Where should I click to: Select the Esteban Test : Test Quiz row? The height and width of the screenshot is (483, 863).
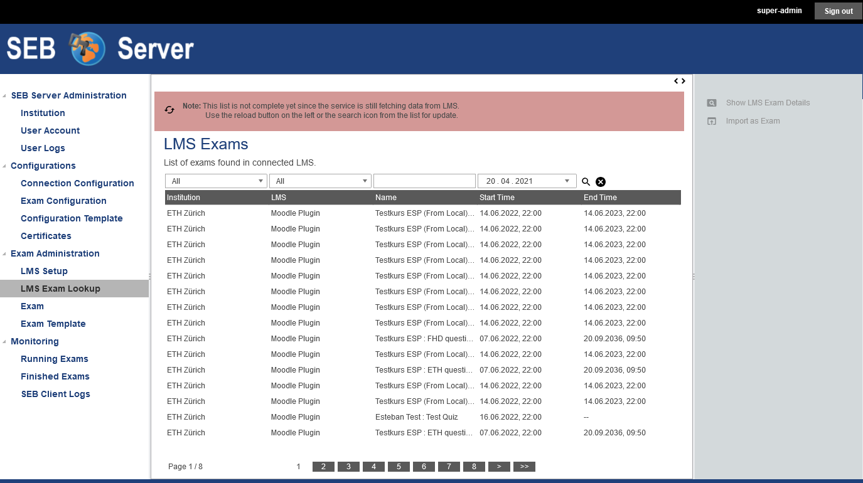[416, 417]
